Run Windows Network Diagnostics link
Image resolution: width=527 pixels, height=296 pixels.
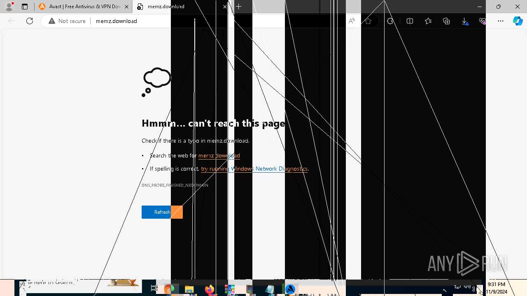point(254,169)
